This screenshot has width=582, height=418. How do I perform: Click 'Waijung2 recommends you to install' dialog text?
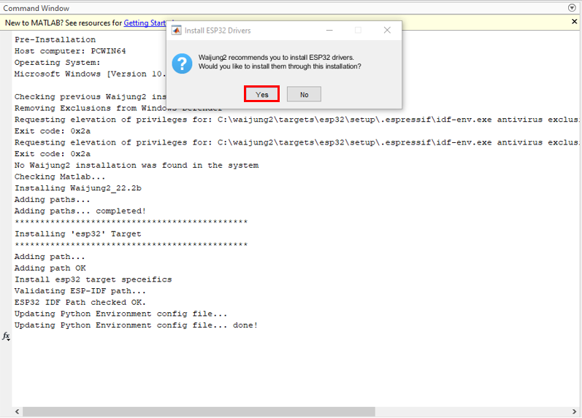coord(276,58)
